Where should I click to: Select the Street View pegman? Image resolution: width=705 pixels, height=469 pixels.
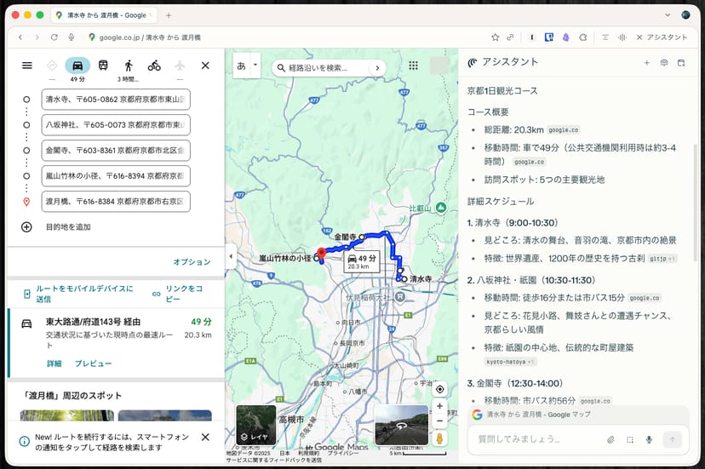pyautogui.click(x=439, y=438)
